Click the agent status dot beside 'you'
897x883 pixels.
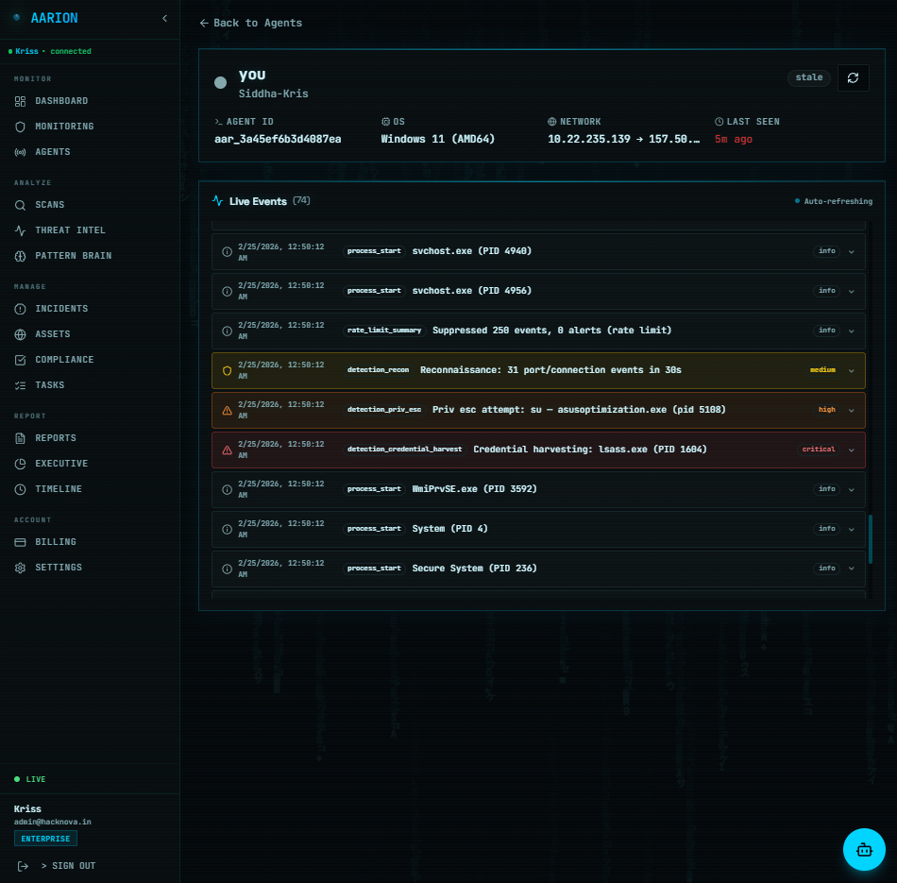click(220, 83)
